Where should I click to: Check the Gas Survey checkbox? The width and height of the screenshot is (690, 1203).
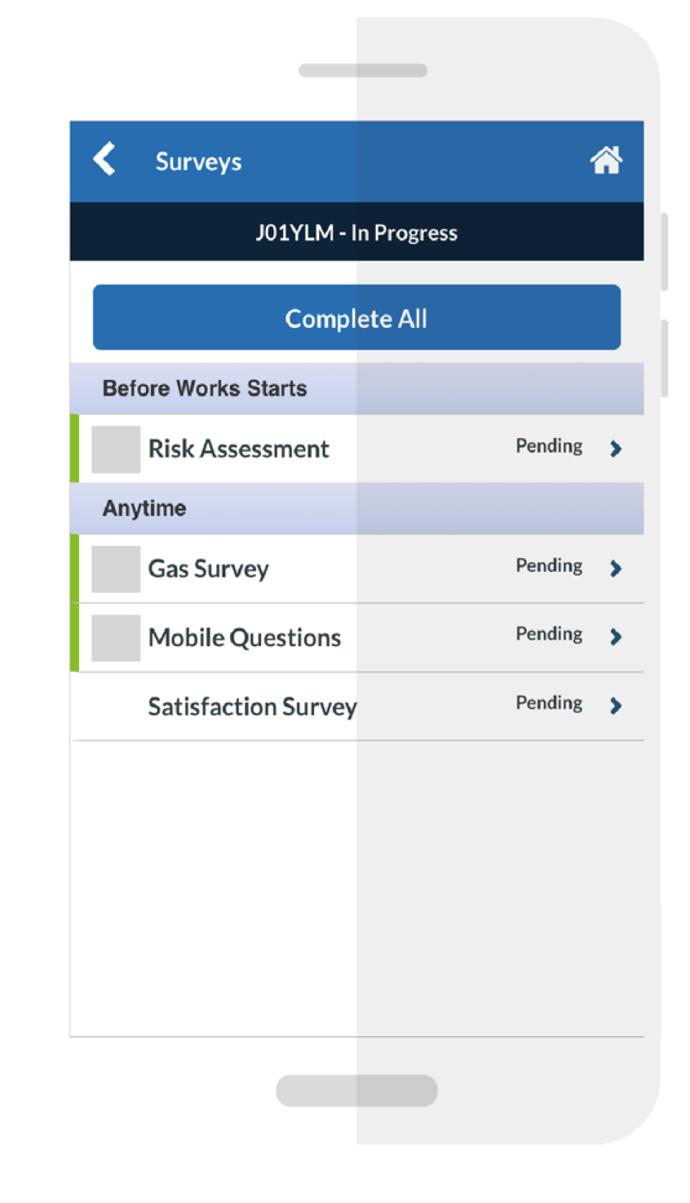pos(115,568)
